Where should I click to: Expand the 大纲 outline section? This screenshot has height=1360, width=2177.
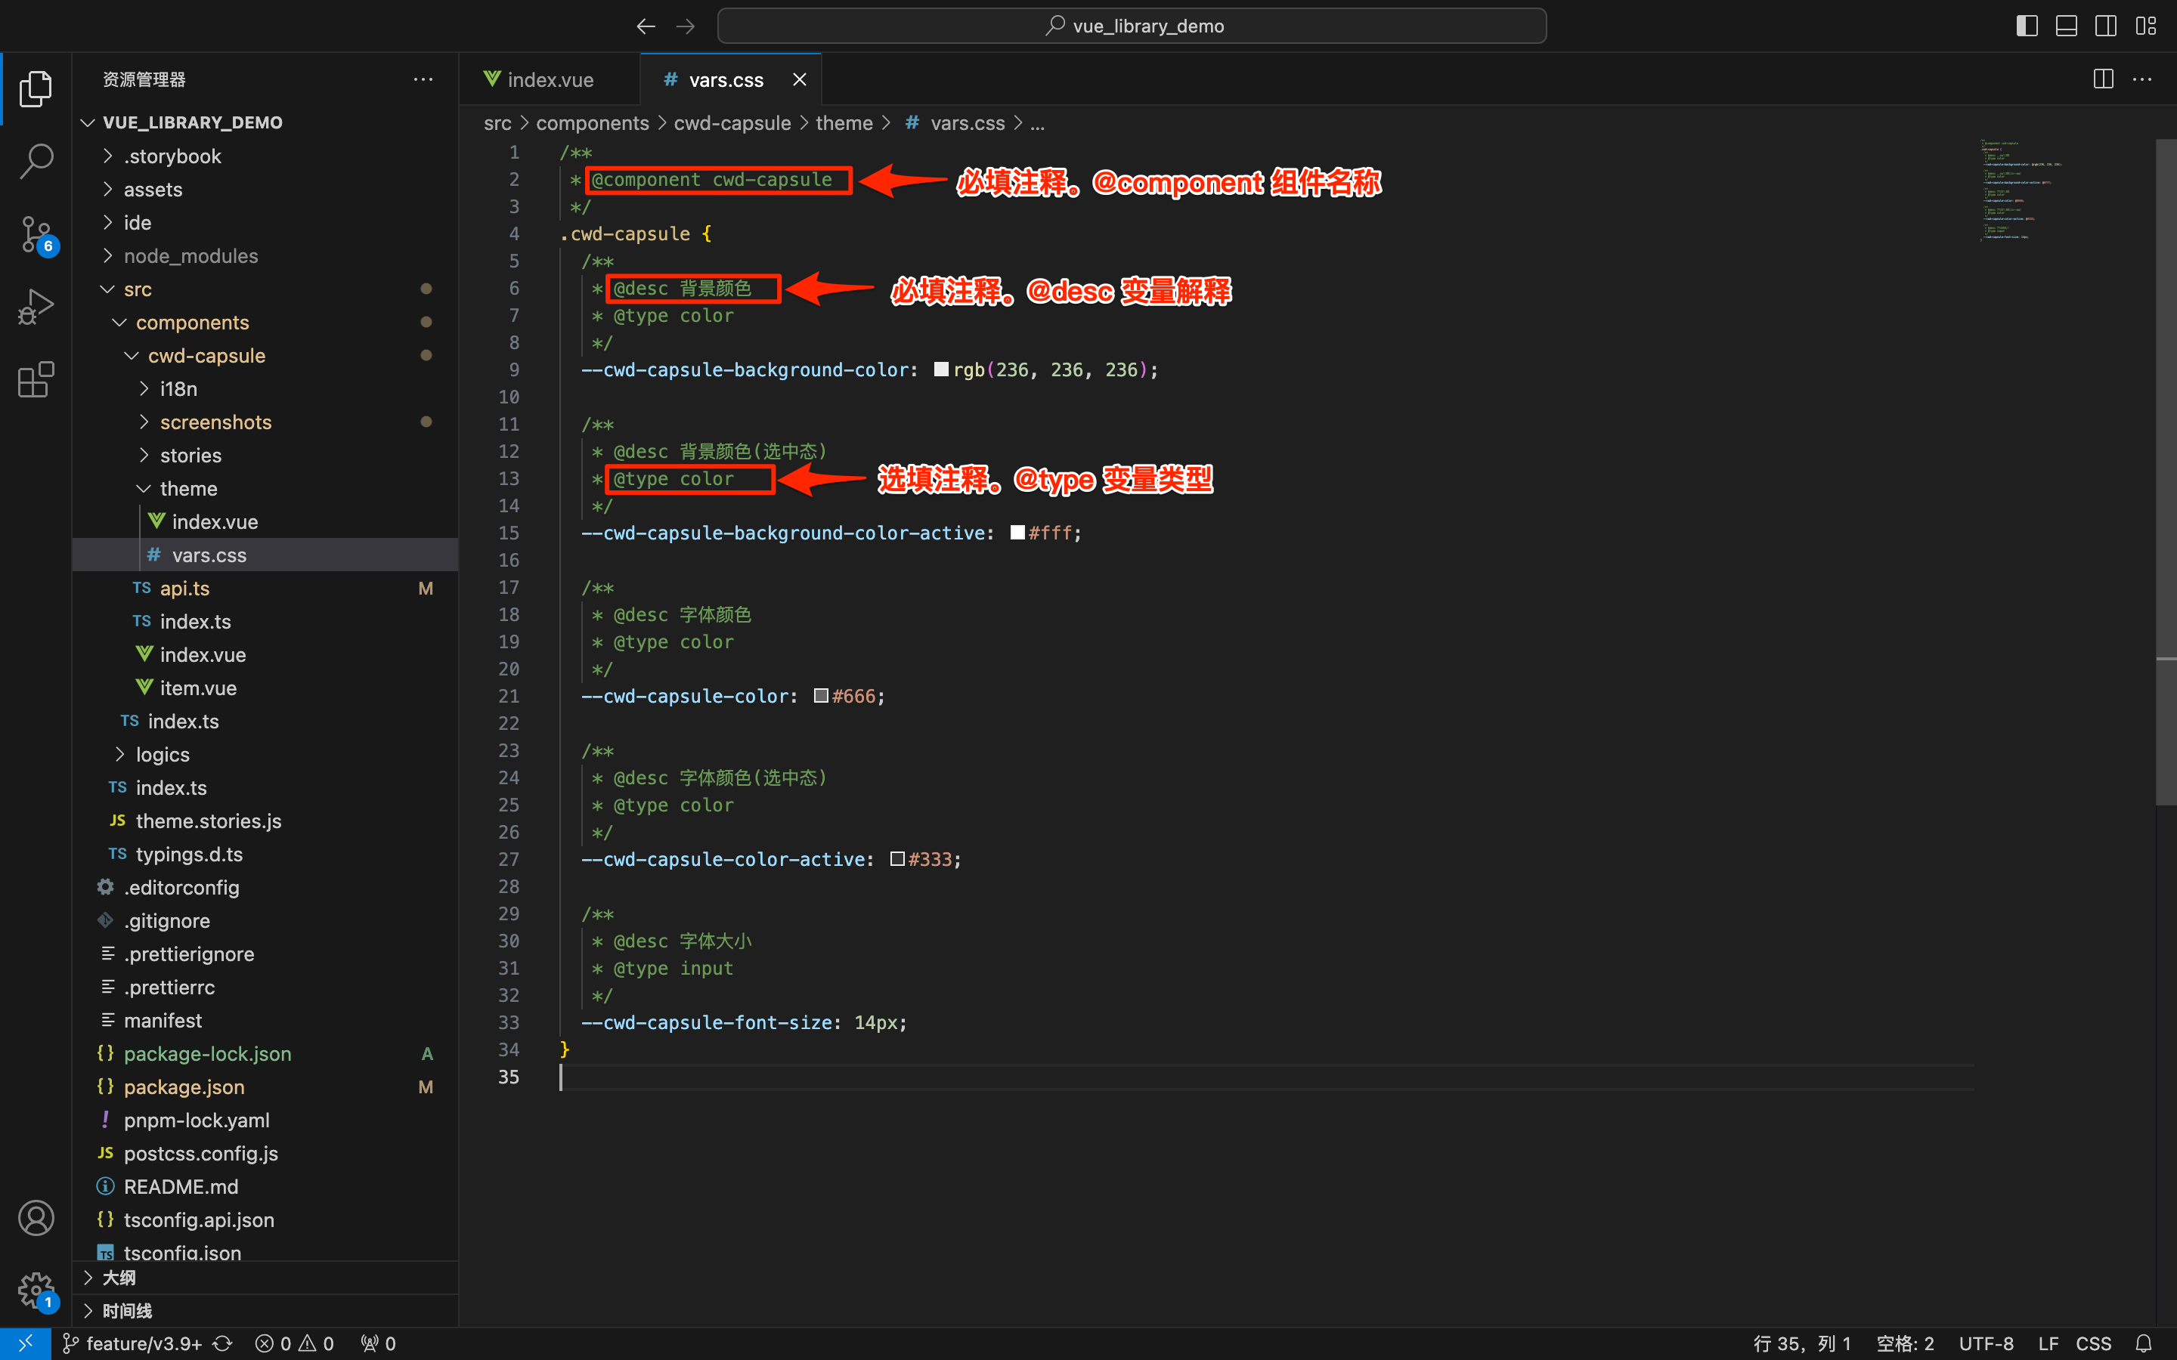[x=265, y=1278]
